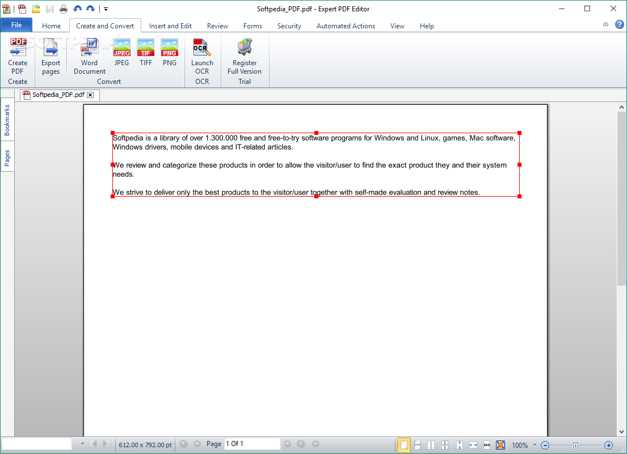Convert to Word Document

click(x=90, y=48)
